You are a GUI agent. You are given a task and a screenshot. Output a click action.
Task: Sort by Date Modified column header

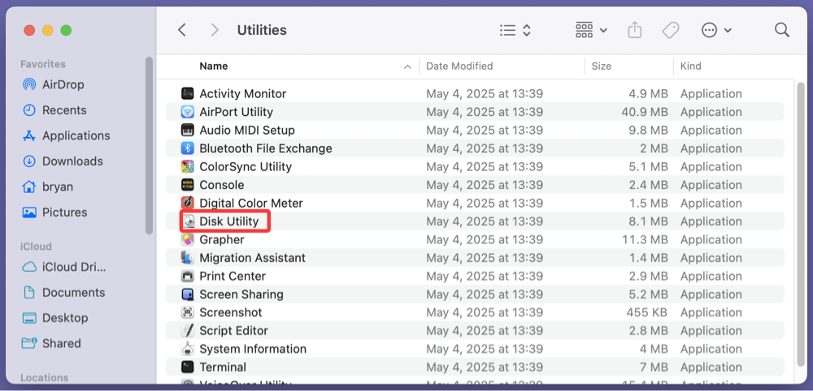[x=459, y=67]
